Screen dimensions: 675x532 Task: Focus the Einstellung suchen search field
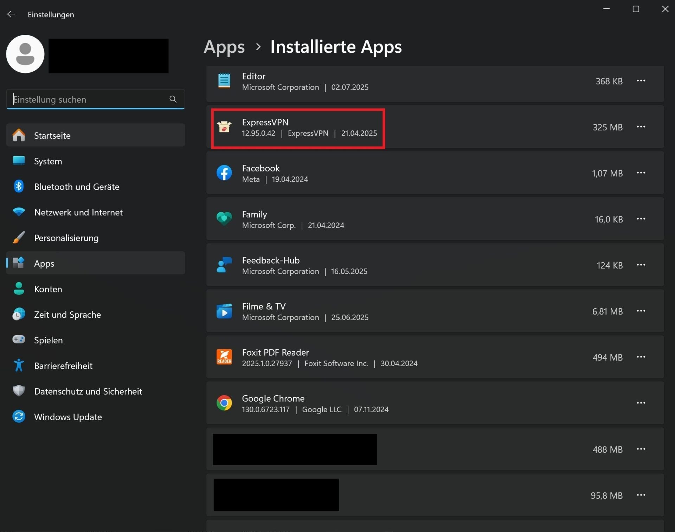pyautogui.click(x=96, y=99)
